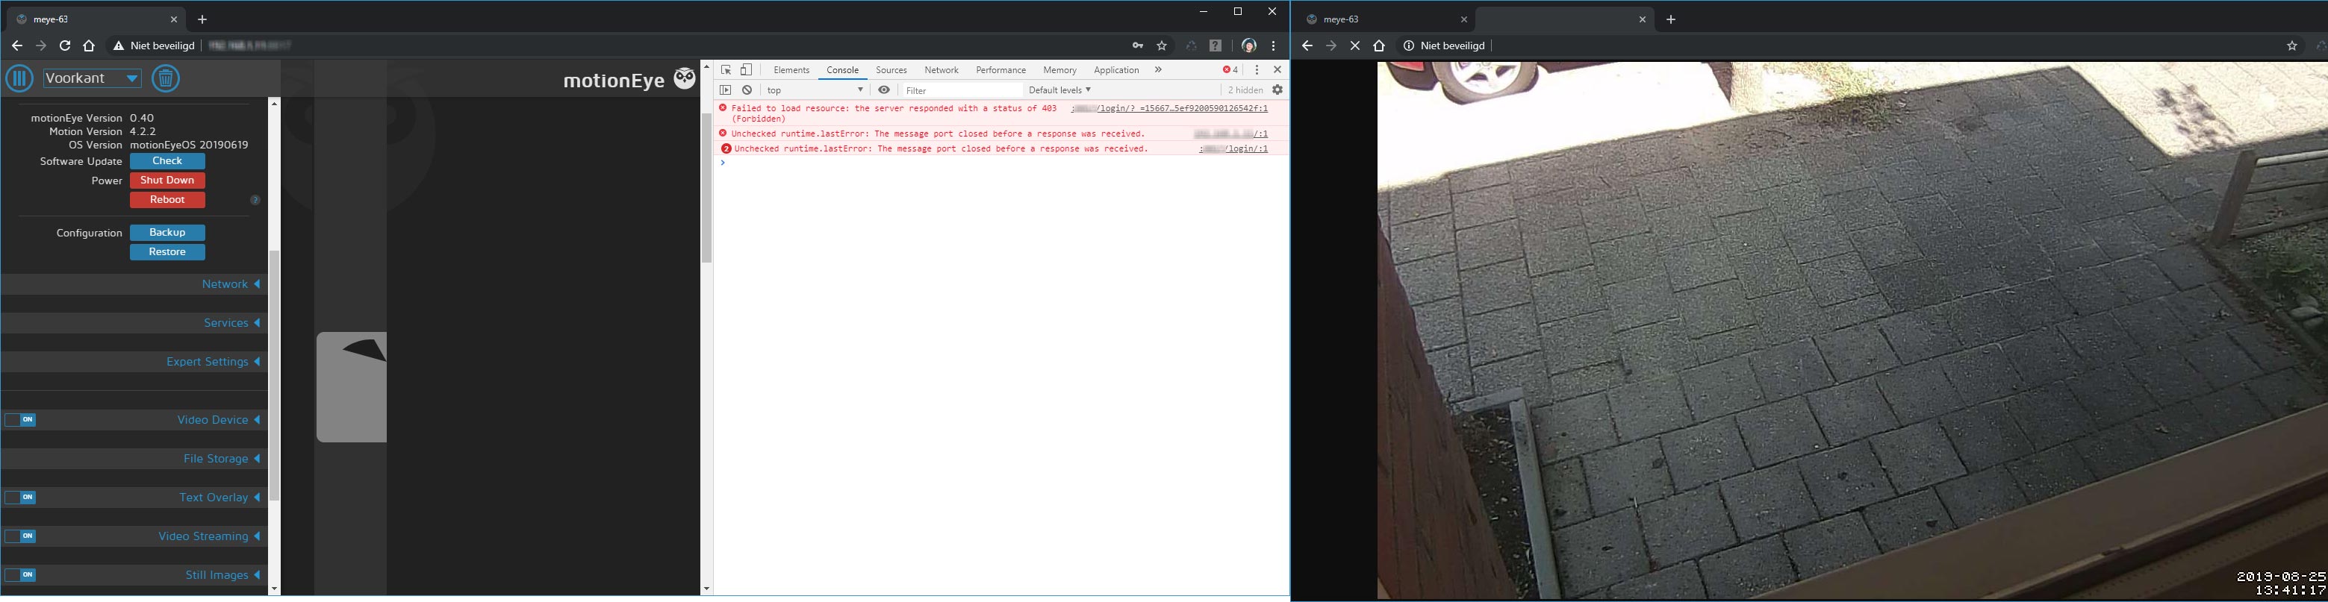Click the motionEye owl logo
Image resolution: width=2328 pixels, height=602 pixels.
click(x=685, y=78)
